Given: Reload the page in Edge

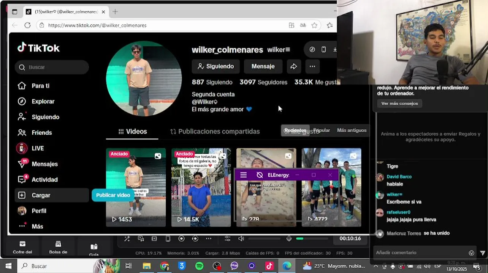Looking at the screenshot, I should tap(27, 25).
